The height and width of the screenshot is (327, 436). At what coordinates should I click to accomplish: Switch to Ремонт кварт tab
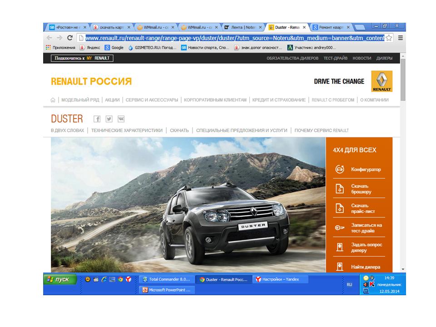[x=331, y=27]
